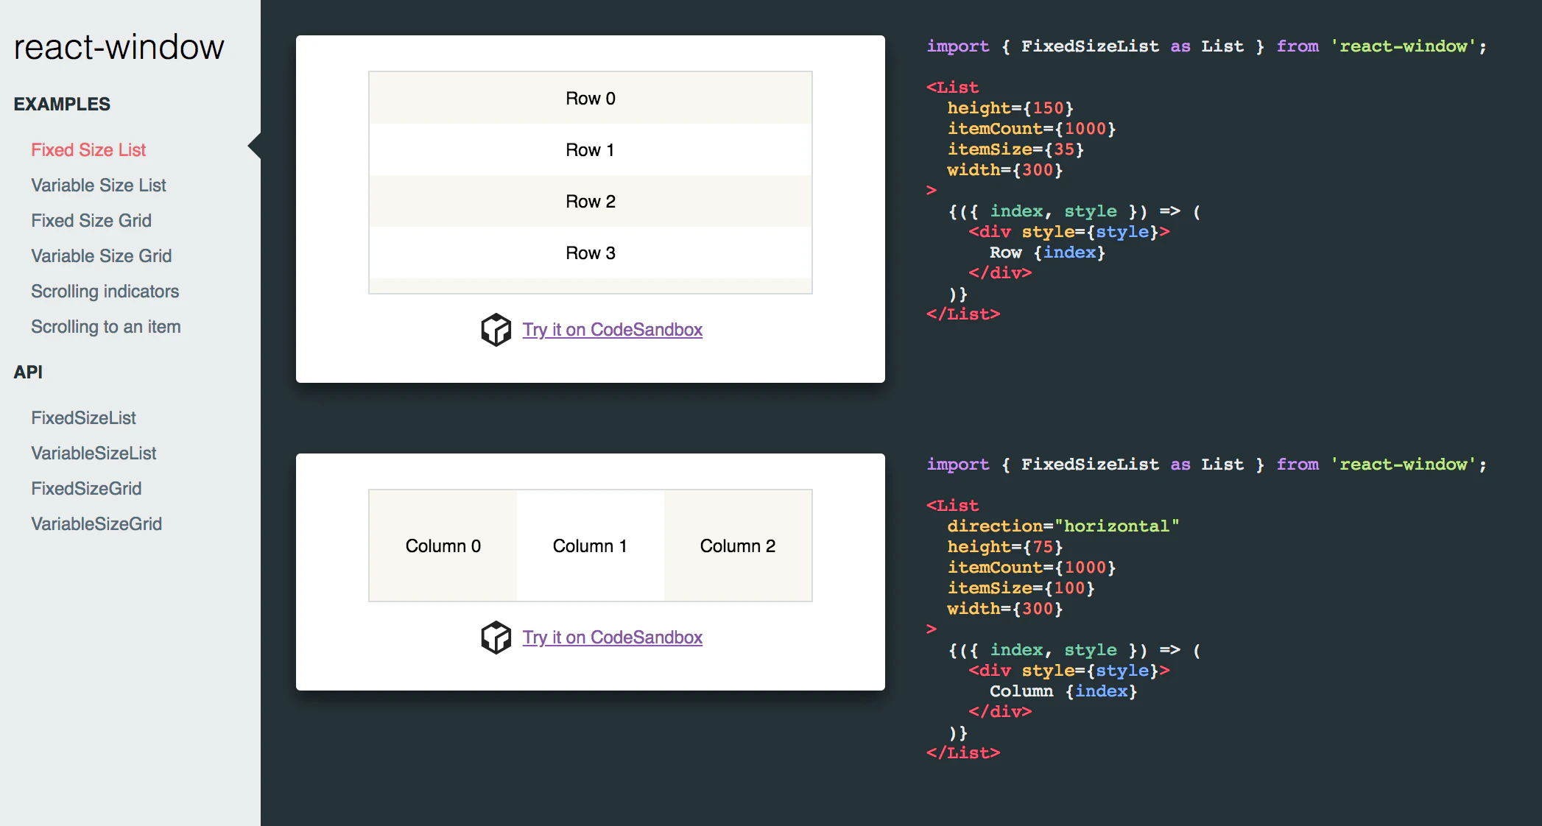Click Row 0 in the list demo

[x=590, y=98]
